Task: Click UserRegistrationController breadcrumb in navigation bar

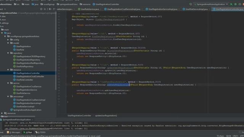Action: pyautogui.click(x=106, y=4)
